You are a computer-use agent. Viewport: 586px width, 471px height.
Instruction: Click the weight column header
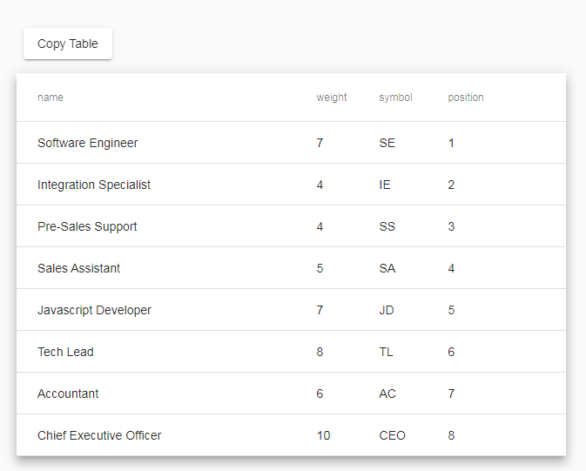pos(332,98)
